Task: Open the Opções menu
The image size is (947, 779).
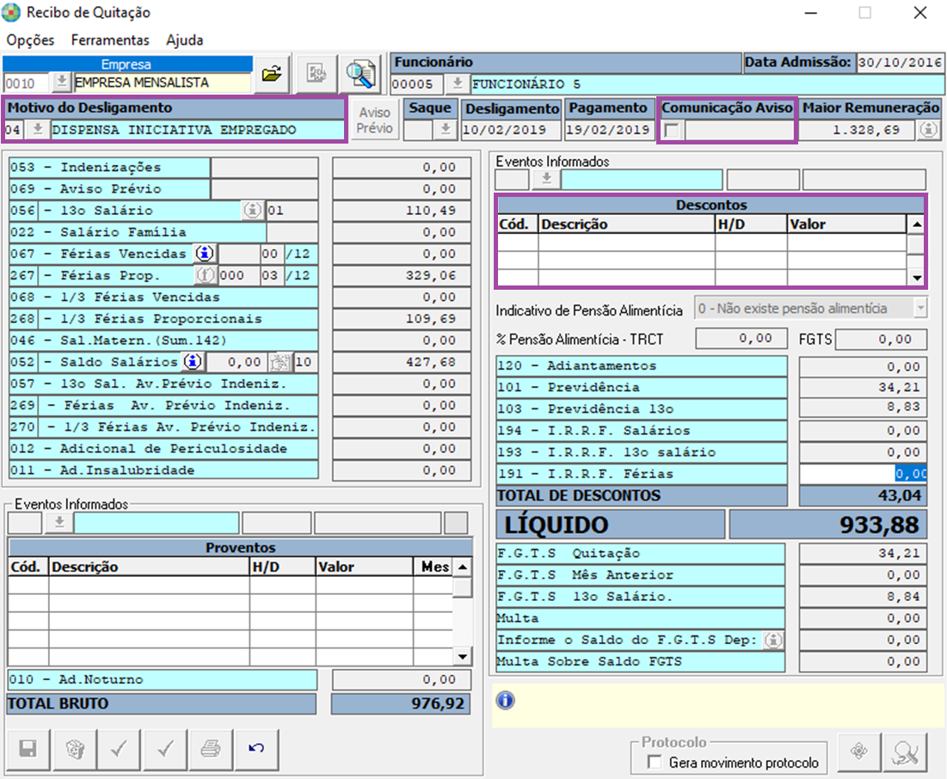Action: click(x=30, y=40)
